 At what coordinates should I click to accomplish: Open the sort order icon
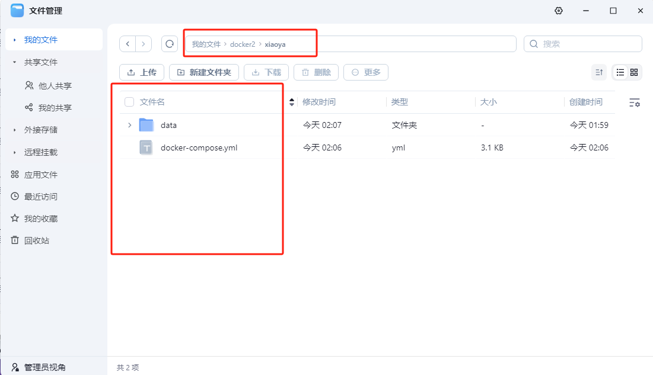click(599, 72)
